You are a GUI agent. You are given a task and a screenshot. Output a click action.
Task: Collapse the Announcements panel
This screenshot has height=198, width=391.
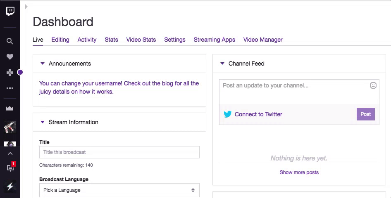click(x=43, y=64)
